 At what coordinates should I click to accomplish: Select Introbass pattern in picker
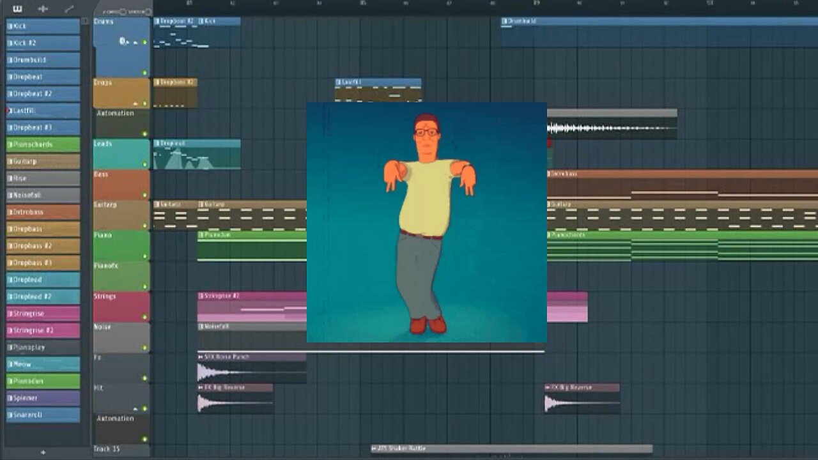pyautogui.click(x=43, y=212)
